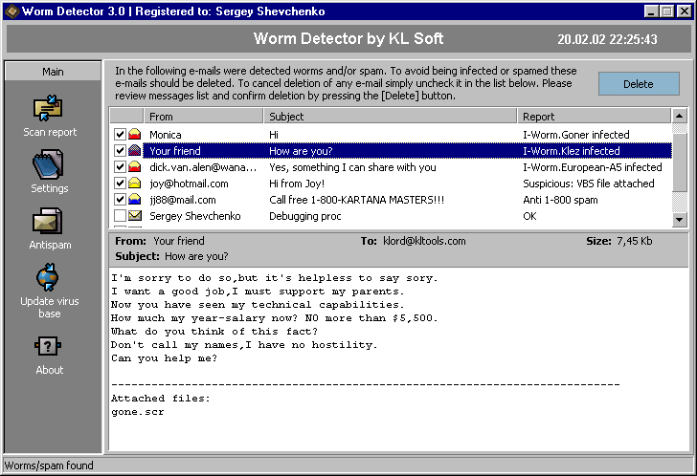This screenshot has width=697, height=476.
Task: Click 'klord@kltools.com' recipient address
Action: tap(424, 241)
